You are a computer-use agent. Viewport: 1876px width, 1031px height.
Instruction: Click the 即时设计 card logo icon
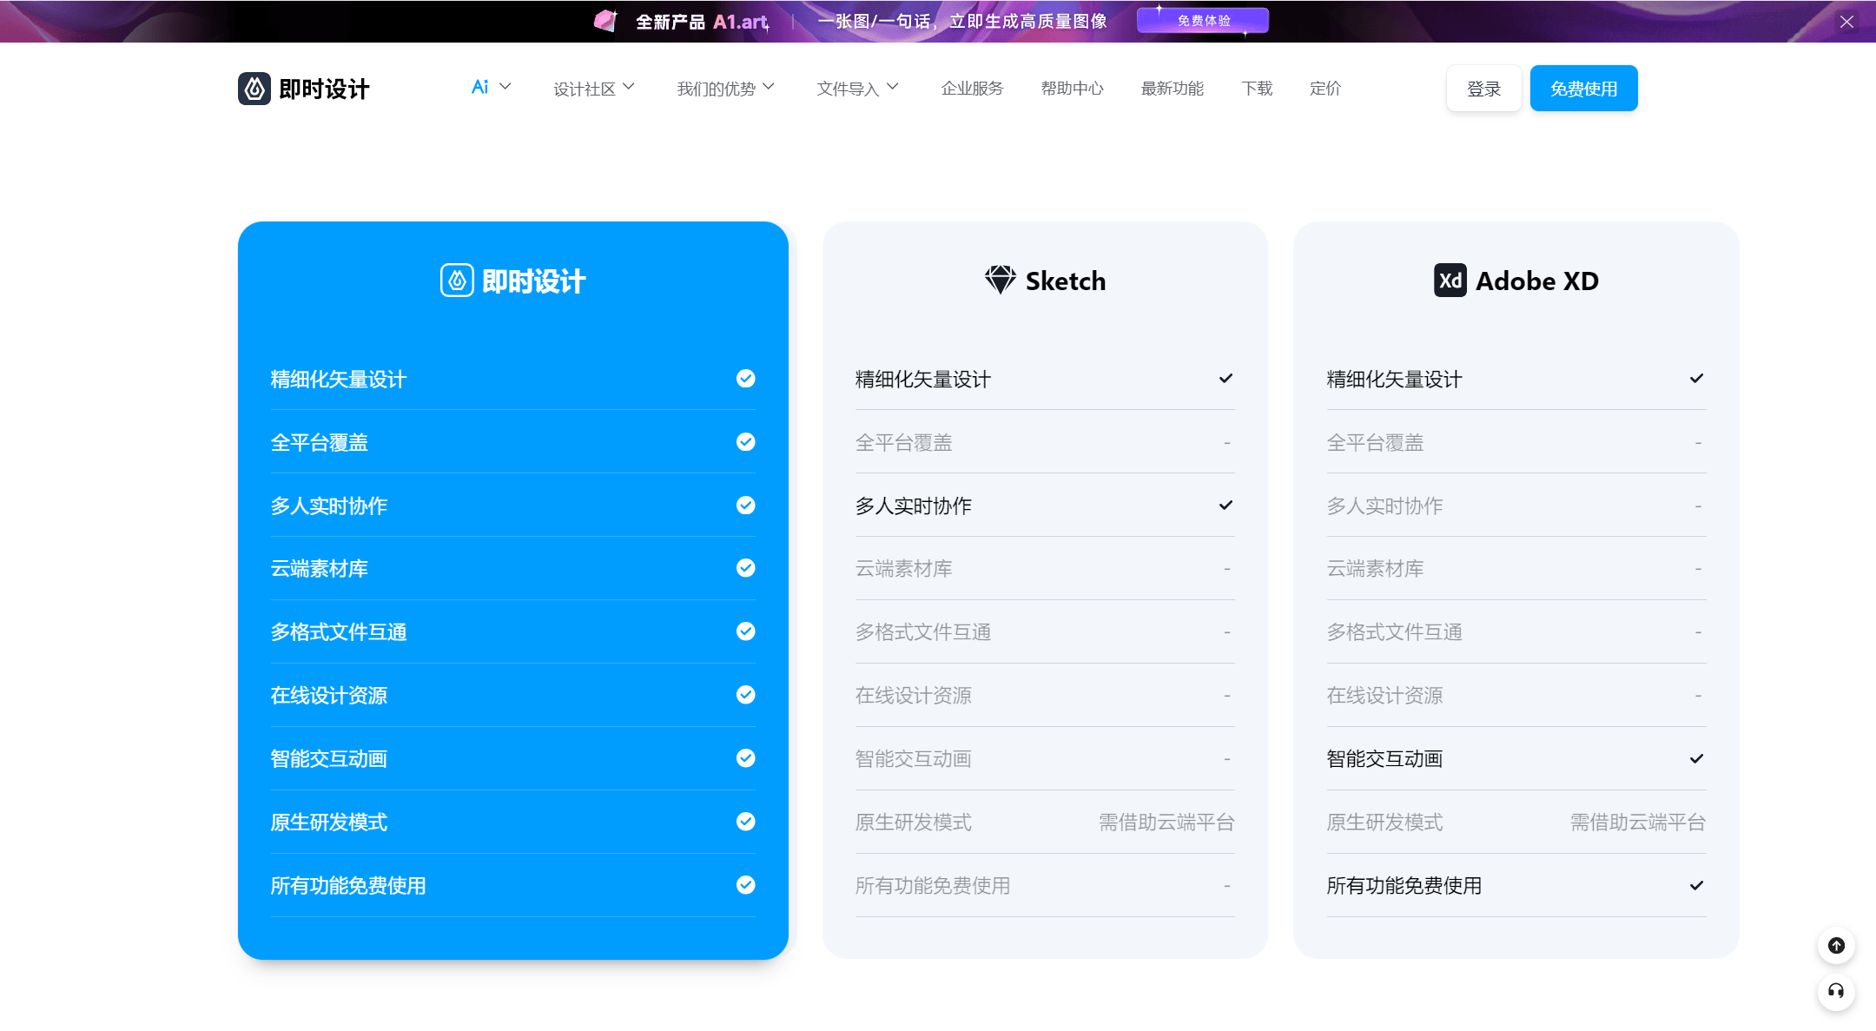tap(457, 281)
